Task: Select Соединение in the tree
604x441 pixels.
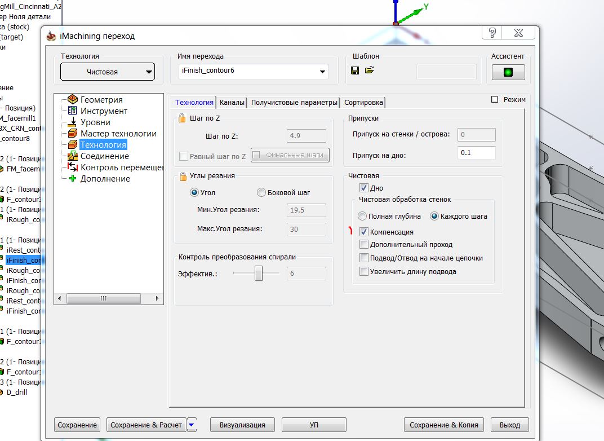Action: click(104, 156)
